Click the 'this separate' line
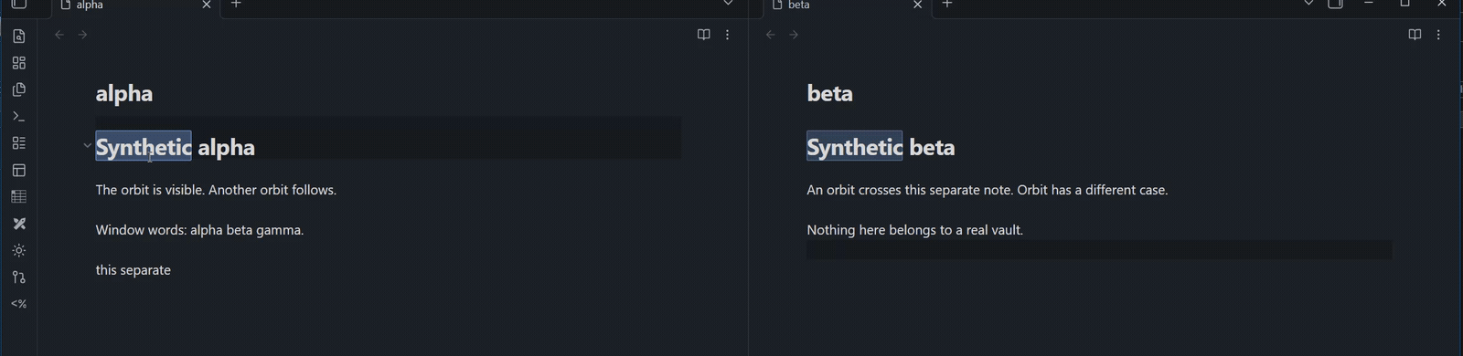The width and height of the screenshot is (1463, 356). tap(133, 270)
